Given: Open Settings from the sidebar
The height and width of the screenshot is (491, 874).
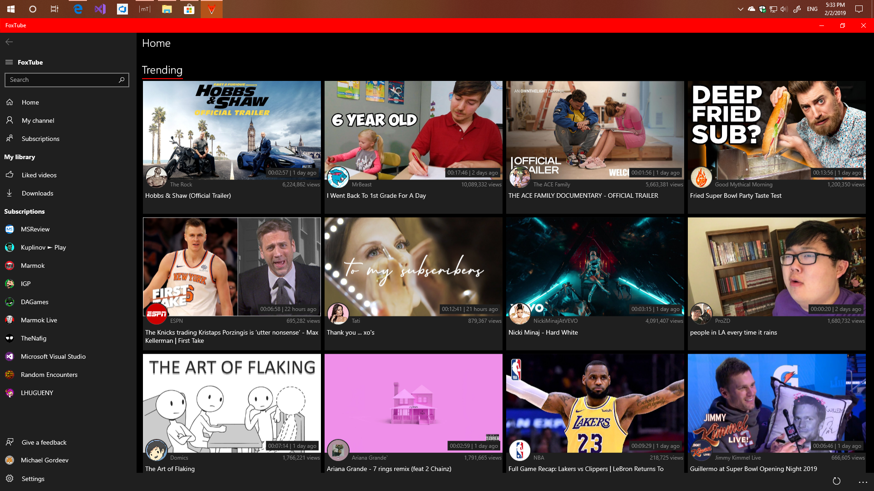Looking at the screenshot, I should coord(33,479).
